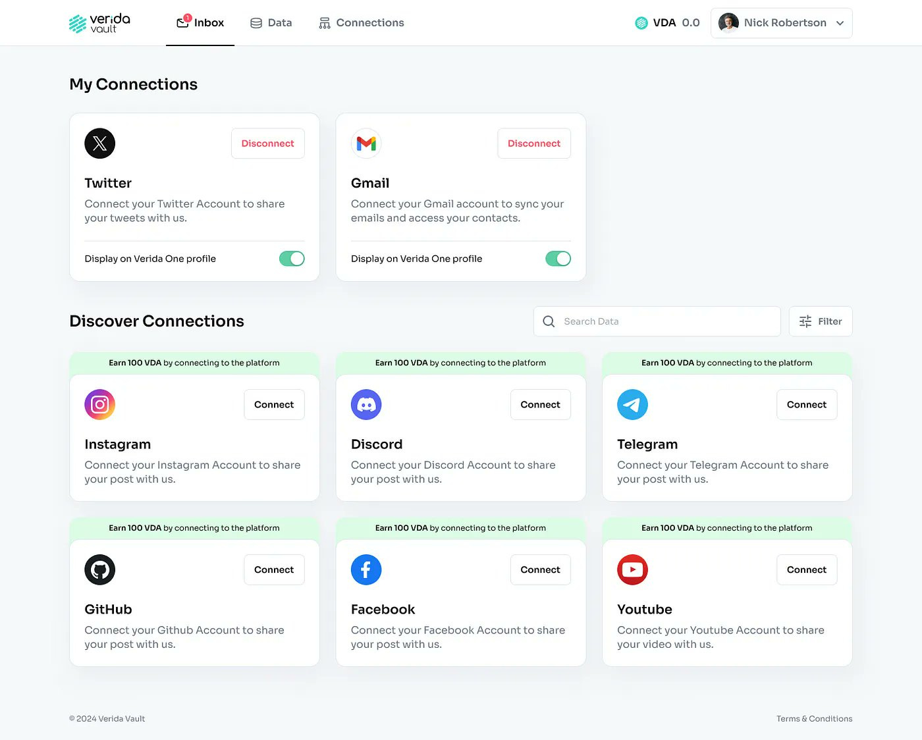Focus the Search Data input field

click(657, 321)
